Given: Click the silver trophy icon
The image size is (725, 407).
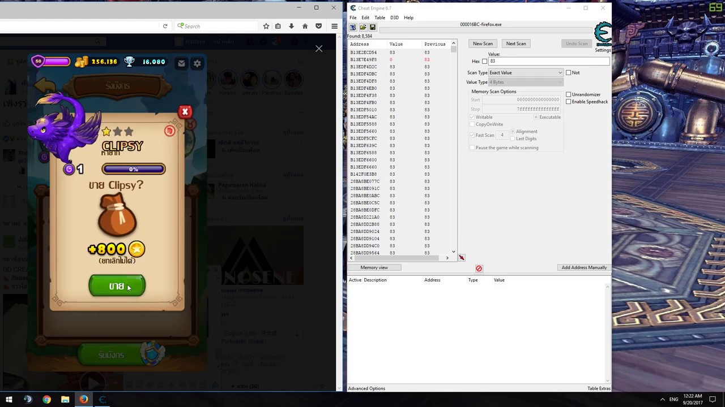Looking at the screenshot, I should click(x=129, y=62).
